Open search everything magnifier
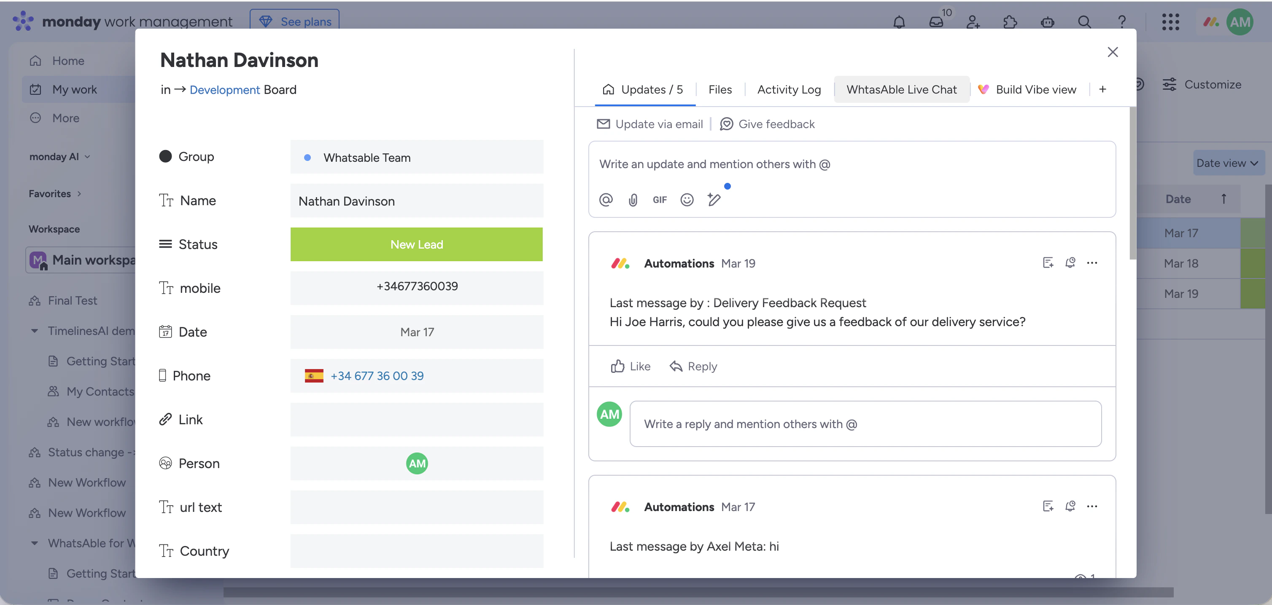Image resolution: width=1272 pixels, height=605 pixels. 1084,21
